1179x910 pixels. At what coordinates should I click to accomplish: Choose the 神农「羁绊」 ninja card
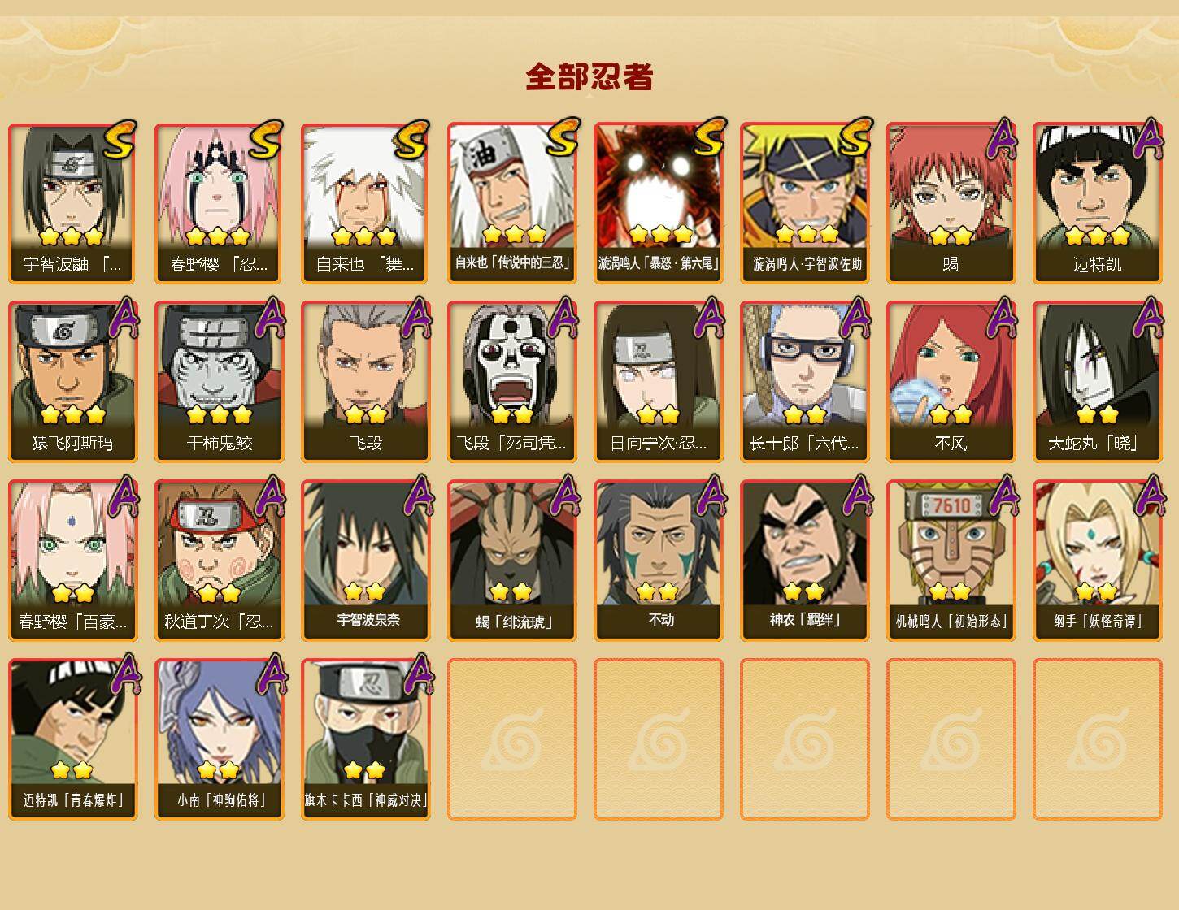804,561
